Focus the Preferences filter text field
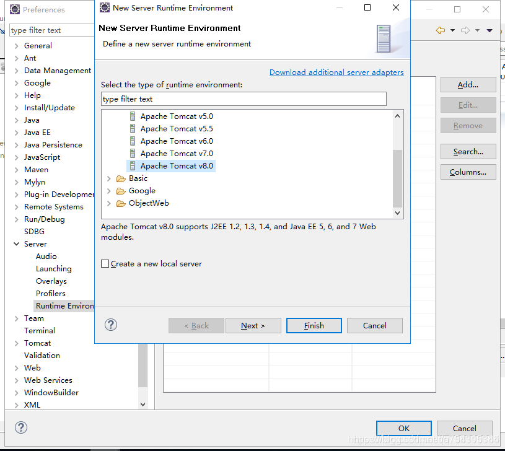 coord(52,30)
